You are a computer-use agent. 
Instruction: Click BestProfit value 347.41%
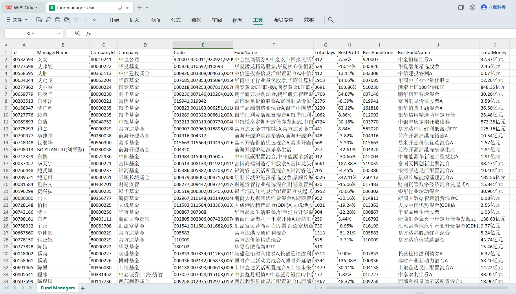pos(349,177)
